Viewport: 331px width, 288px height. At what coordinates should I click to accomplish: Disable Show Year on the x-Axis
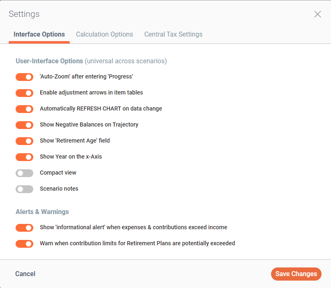tap(24, 157)
